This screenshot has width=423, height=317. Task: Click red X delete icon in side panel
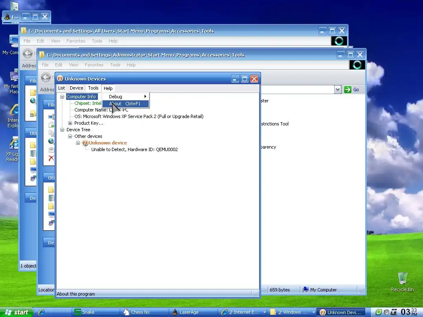pyautogui.click(x=51, y=158)
